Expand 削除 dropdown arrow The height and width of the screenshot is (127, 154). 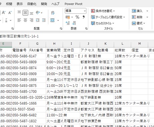click(147, 17)
